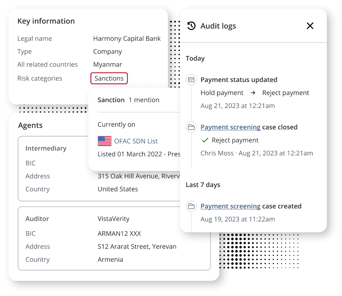342x296 pixels.
Task: Click the Sanction 1 mention heading
Action: (129, 100)
